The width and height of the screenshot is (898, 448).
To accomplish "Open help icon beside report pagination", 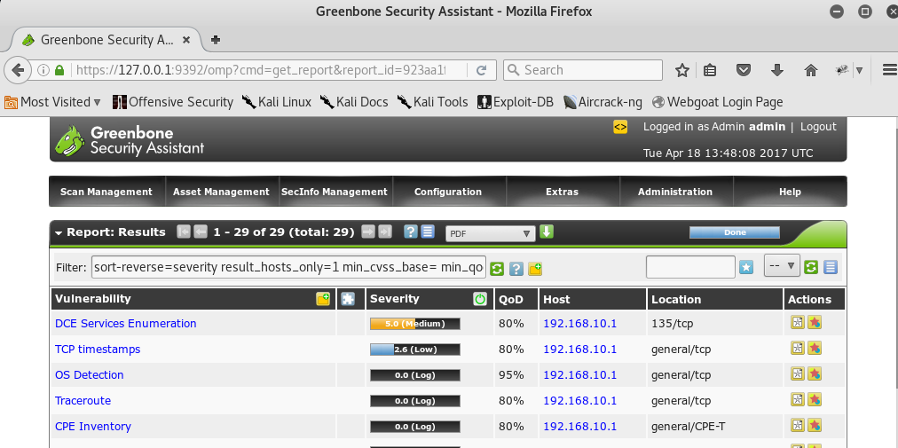I will [x=410, y=232].
